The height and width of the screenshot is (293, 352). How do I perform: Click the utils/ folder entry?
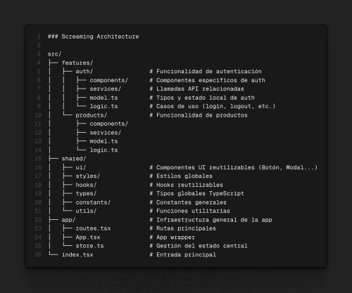86,211
